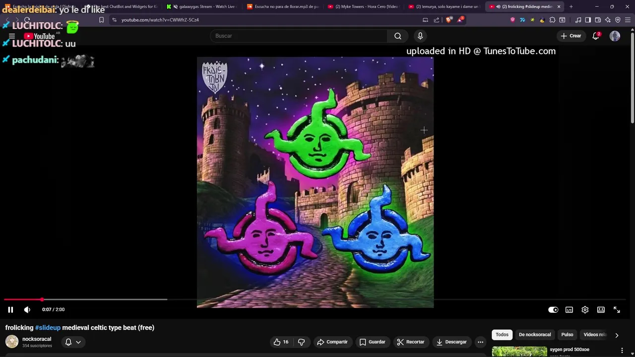Image resolution: width=635 pixels, height=357 pixels.
Task: Open the puzzle-piece extensions menu
Action: [552, 20]
